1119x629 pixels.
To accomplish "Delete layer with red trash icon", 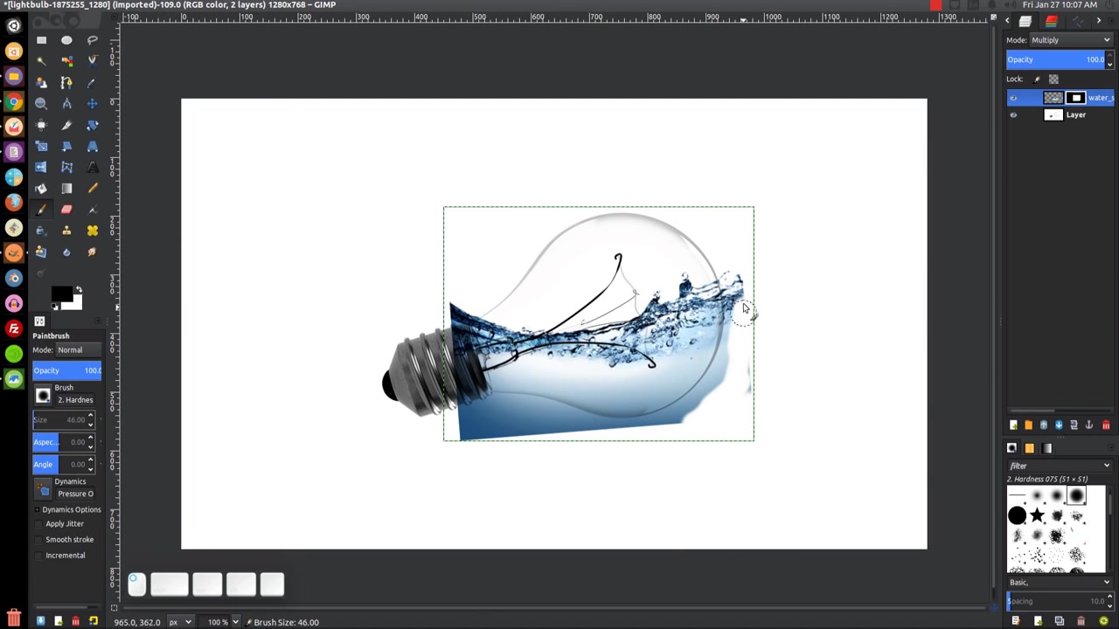I will tap(1105, 425).
